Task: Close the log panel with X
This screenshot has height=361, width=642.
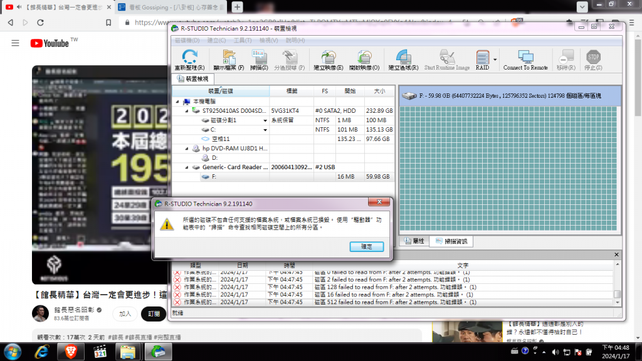Action: click(617, 254)
